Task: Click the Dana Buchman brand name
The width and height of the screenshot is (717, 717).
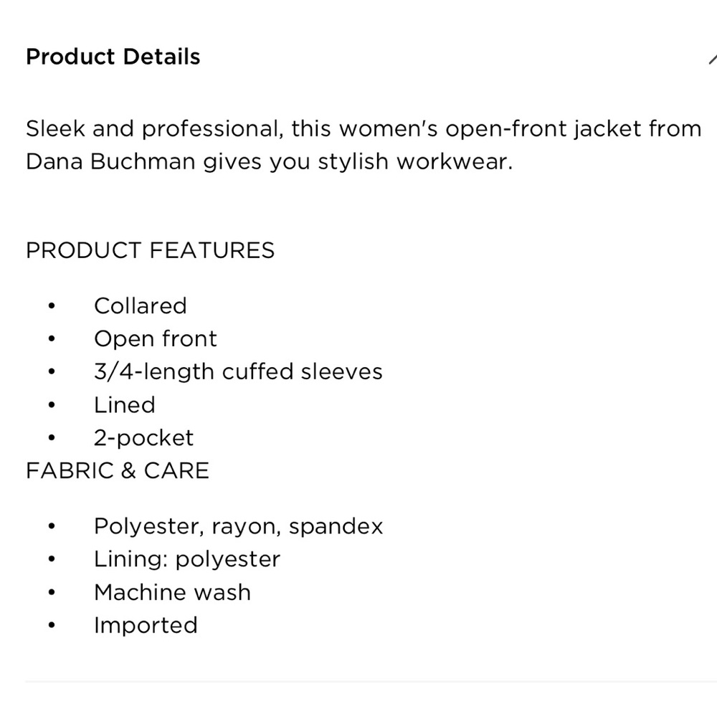Action: pyautogui.click(x=110, y=161)
